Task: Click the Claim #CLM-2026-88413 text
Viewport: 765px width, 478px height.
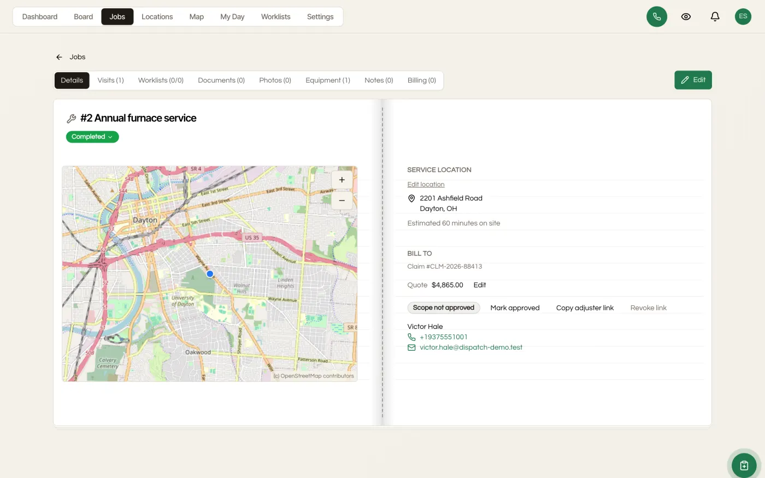Action: click(x=445, y=267)
